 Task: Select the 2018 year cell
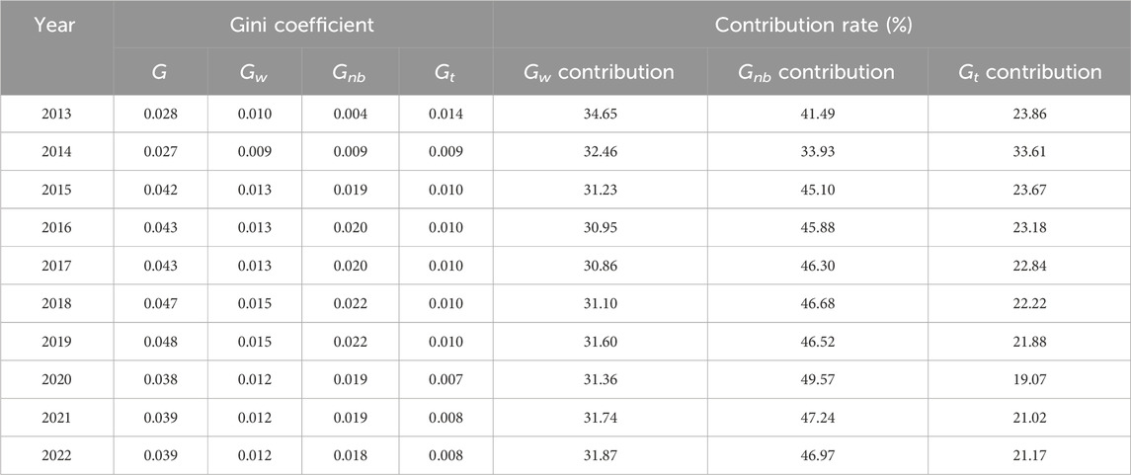(56, 303)
